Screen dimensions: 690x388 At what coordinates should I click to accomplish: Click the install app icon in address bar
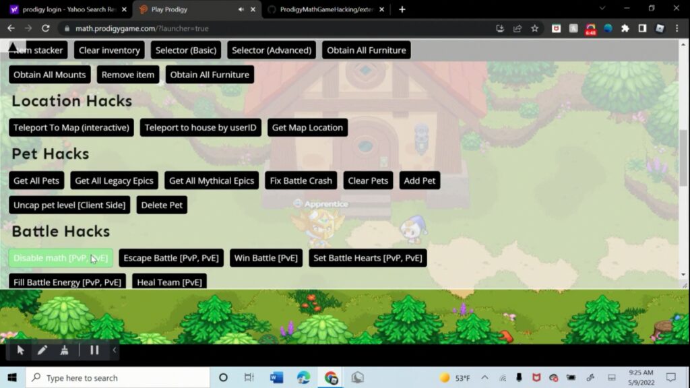[500, 28]
